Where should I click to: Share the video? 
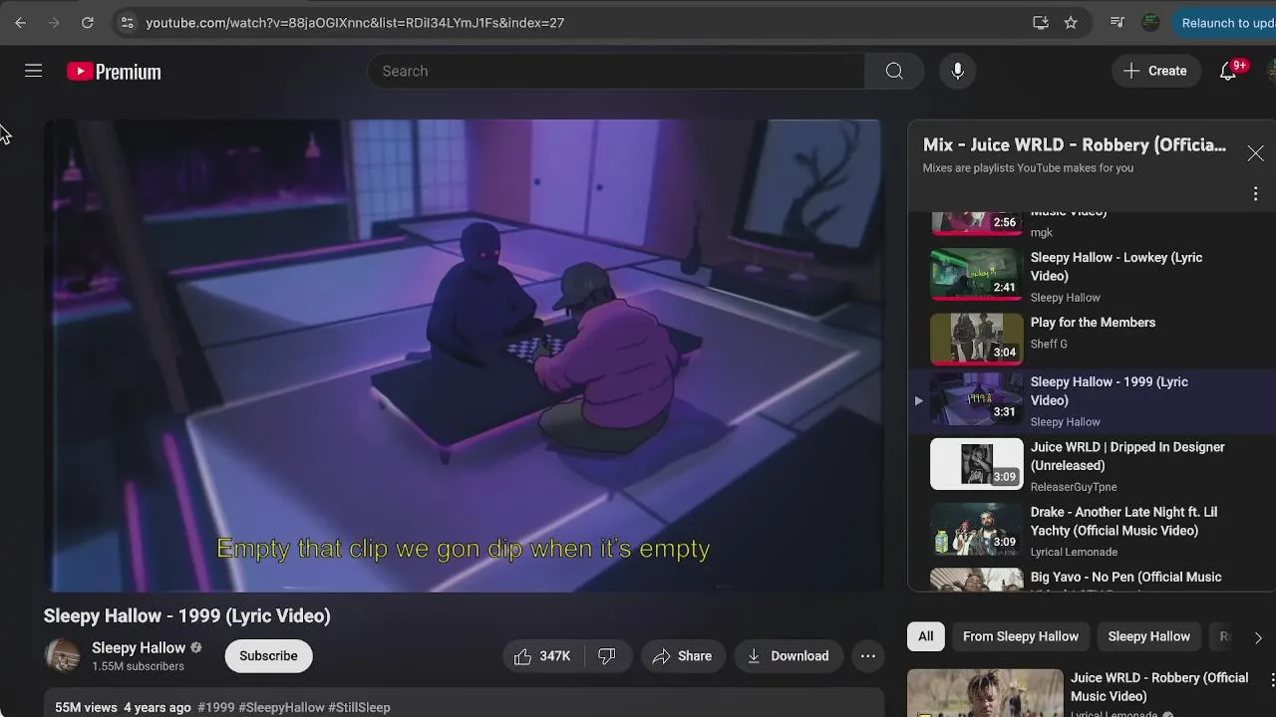tap(683, 655)
